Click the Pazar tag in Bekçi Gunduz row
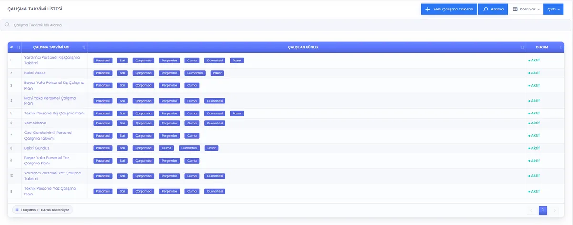Image resolution: width=573 pixels, height=225 pixels. coord(212,148)
